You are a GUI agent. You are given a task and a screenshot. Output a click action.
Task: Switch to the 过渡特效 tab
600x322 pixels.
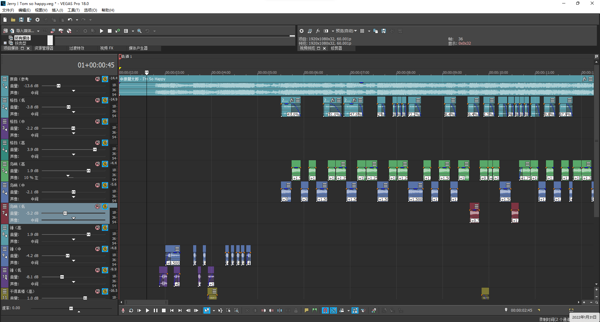pos(77,48)
